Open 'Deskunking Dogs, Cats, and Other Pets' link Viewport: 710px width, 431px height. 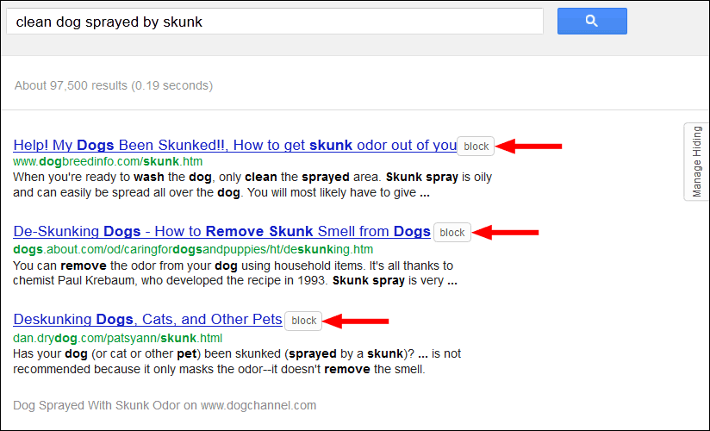[147, 319]
